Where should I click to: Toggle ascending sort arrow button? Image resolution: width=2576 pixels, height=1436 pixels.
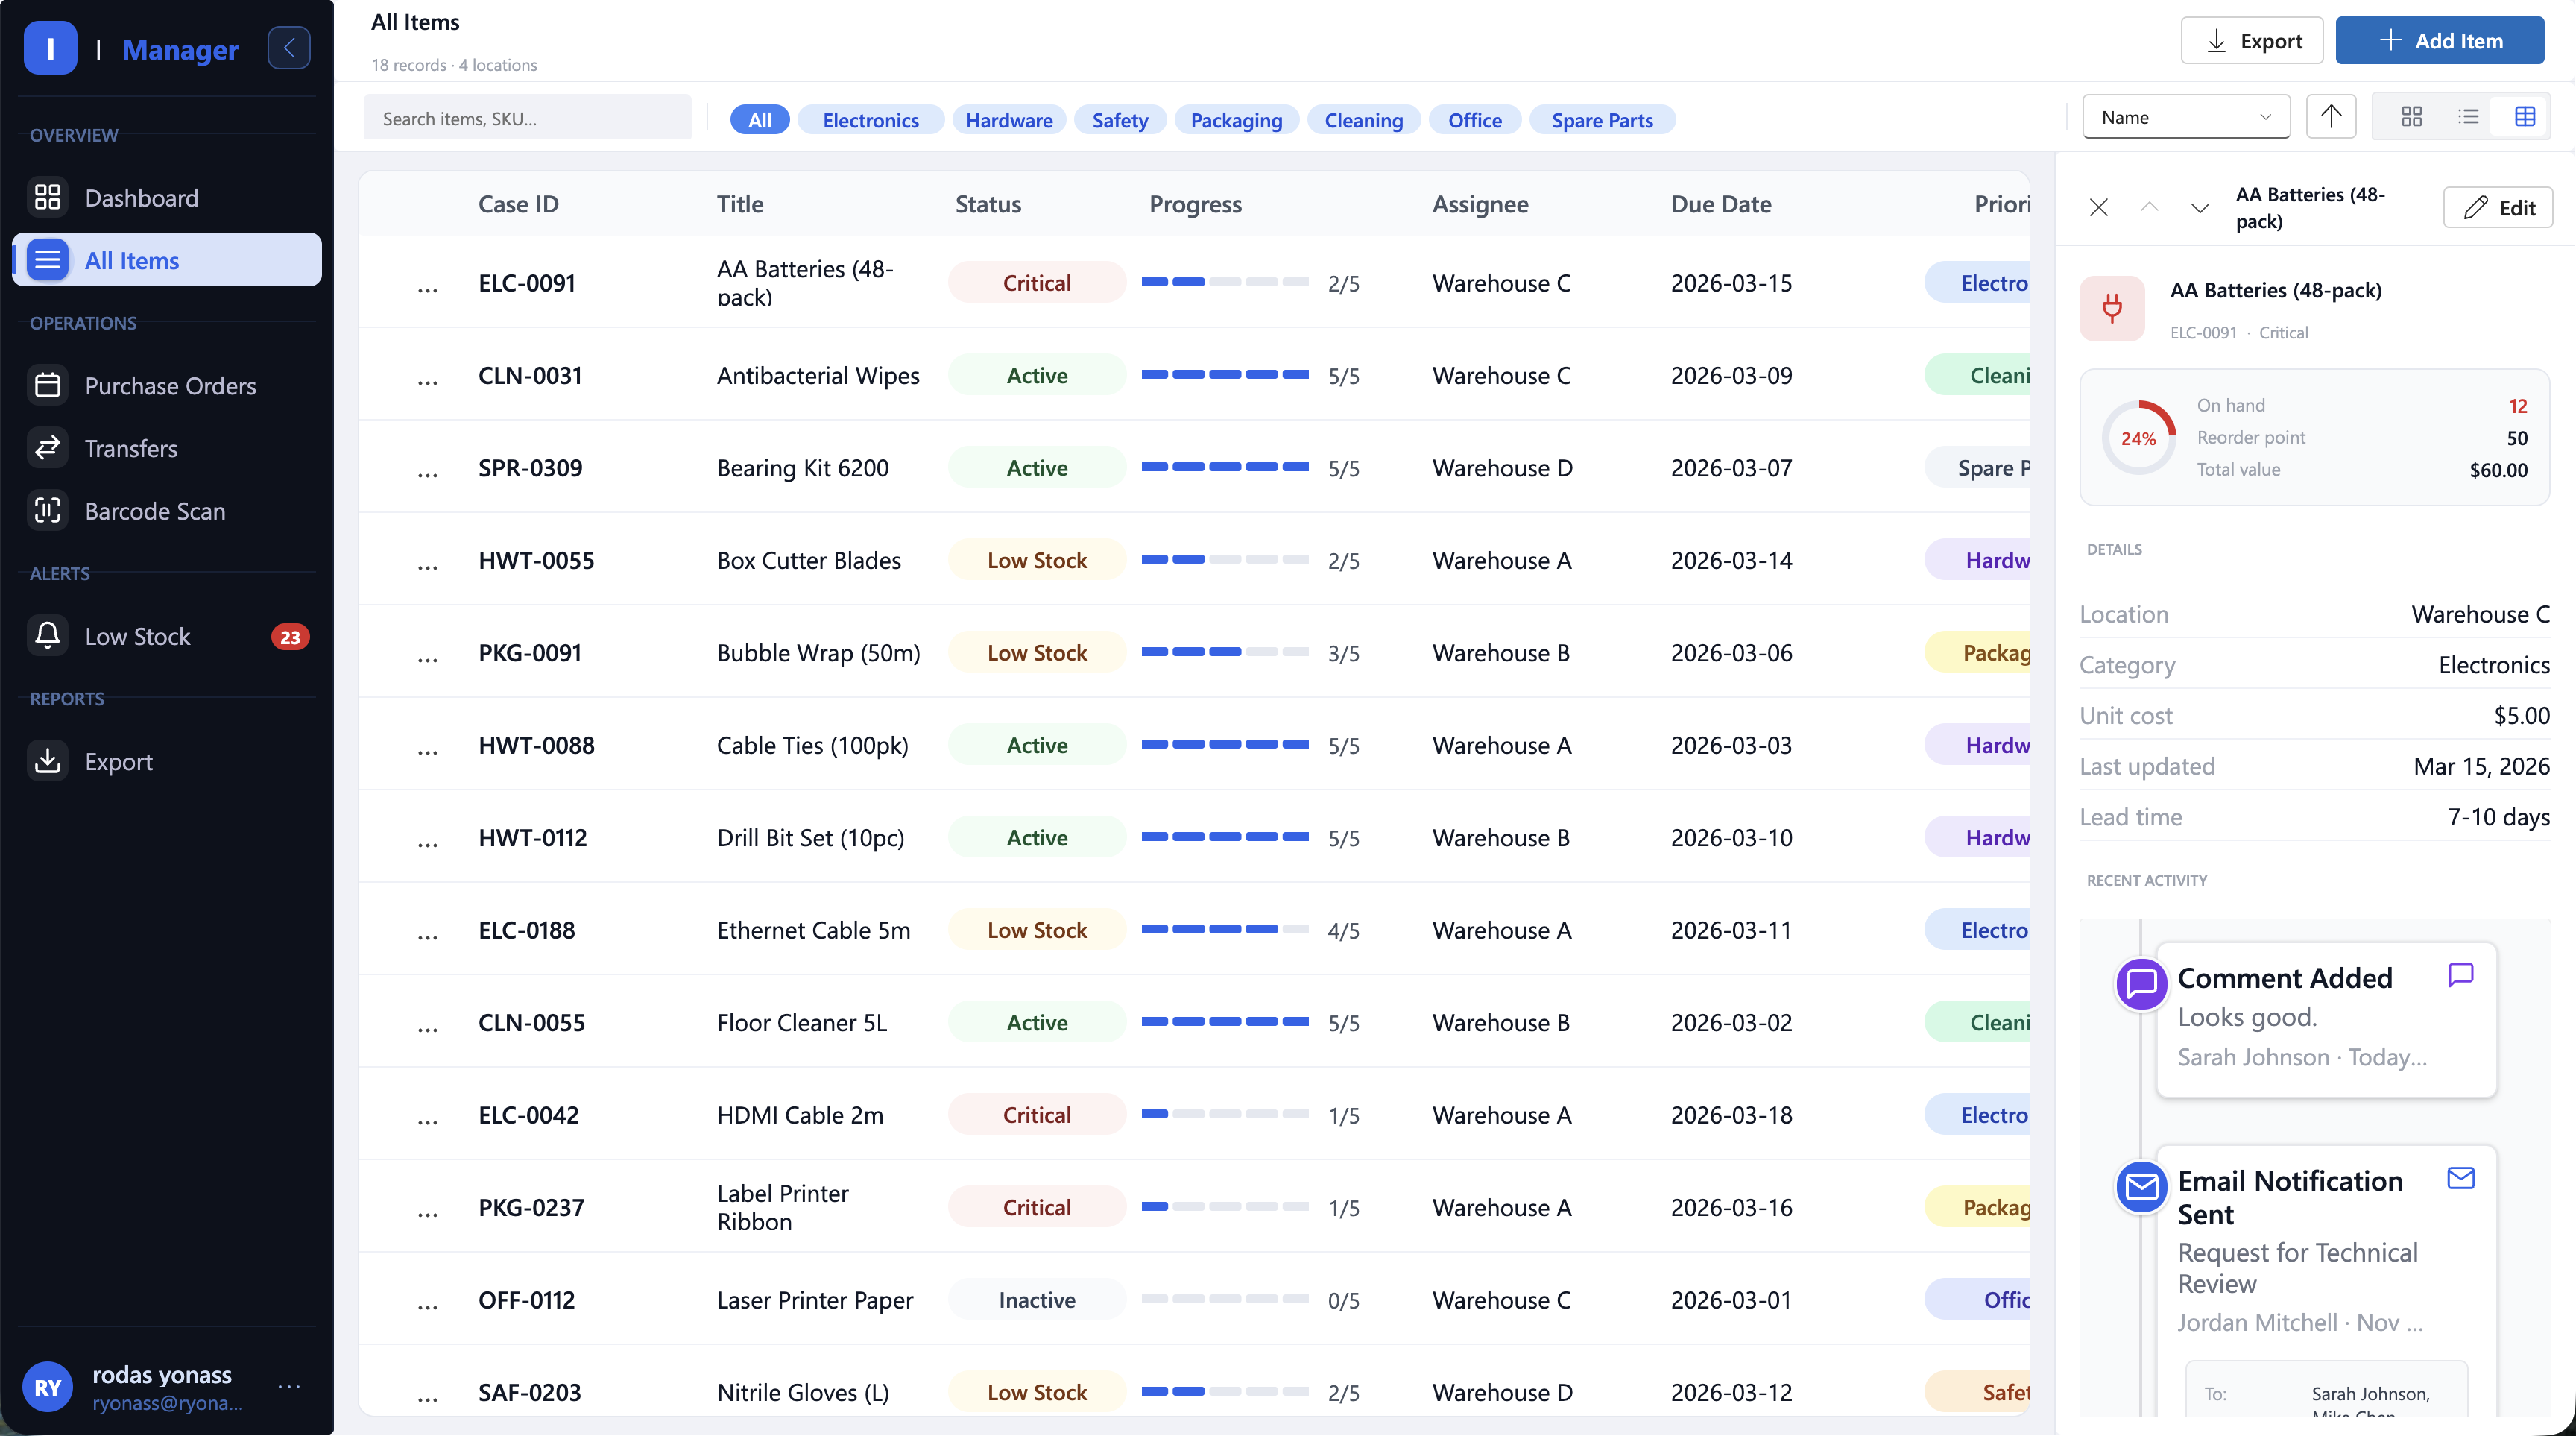2331,117
